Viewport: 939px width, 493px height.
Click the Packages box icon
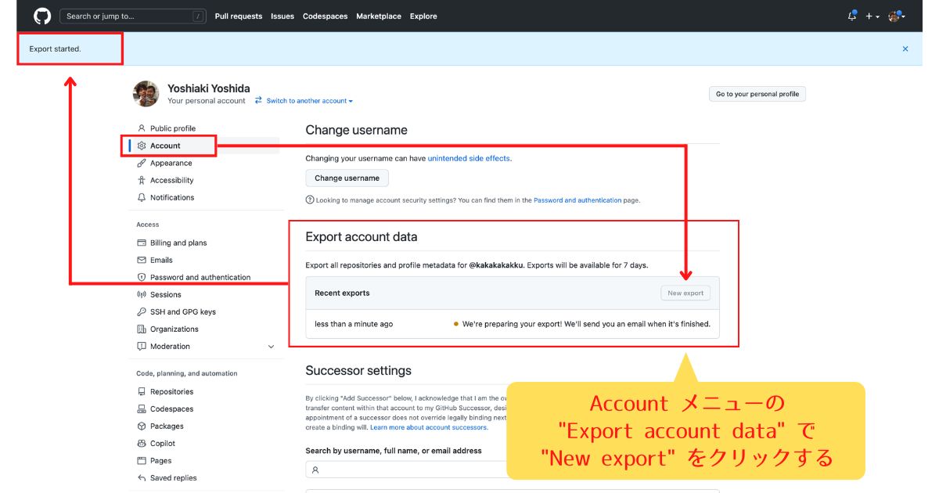coord(142,426)
